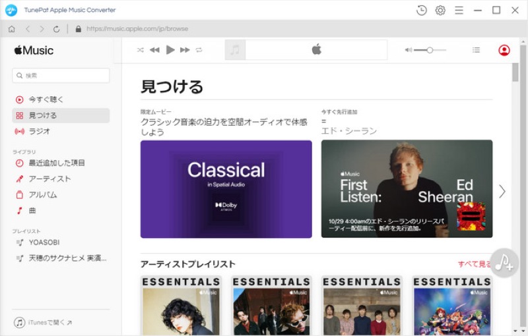
Task: Click the now-playing album art placeholder
Action: 235,50
